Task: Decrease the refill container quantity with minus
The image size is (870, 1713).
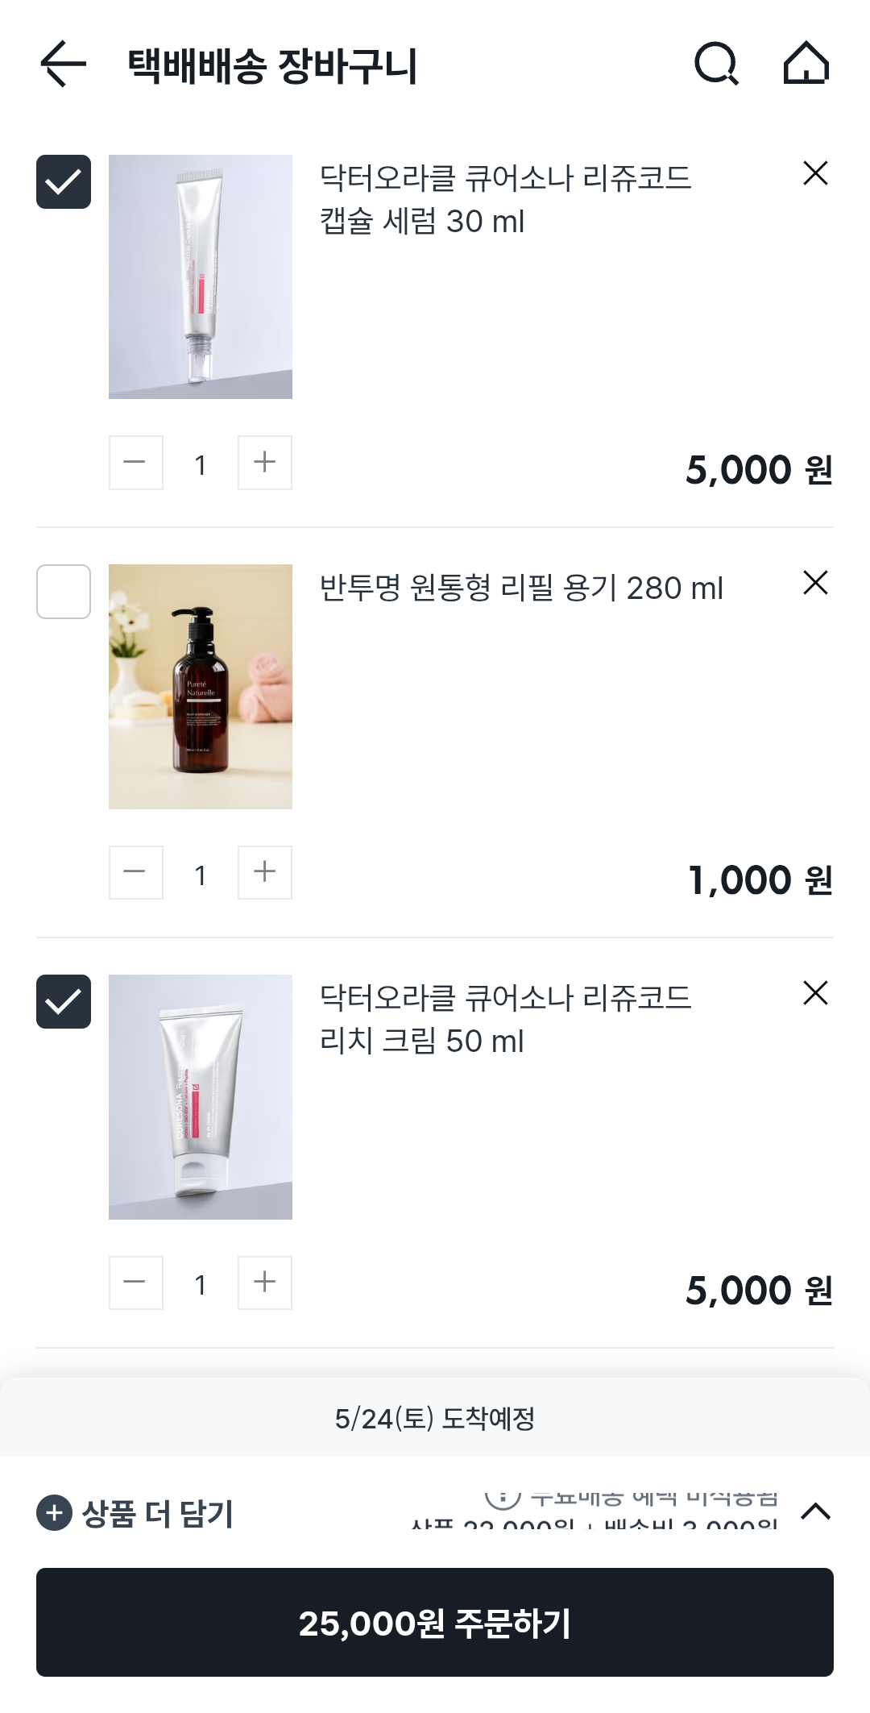Action: [x=135, y=872]
